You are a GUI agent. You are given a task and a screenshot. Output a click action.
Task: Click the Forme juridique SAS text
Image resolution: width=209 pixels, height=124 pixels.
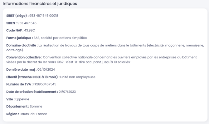[60, 38]
